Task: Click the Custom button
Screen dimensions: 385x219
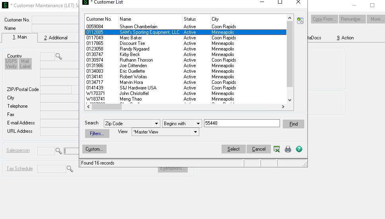Action: click(x=94, y=149)
